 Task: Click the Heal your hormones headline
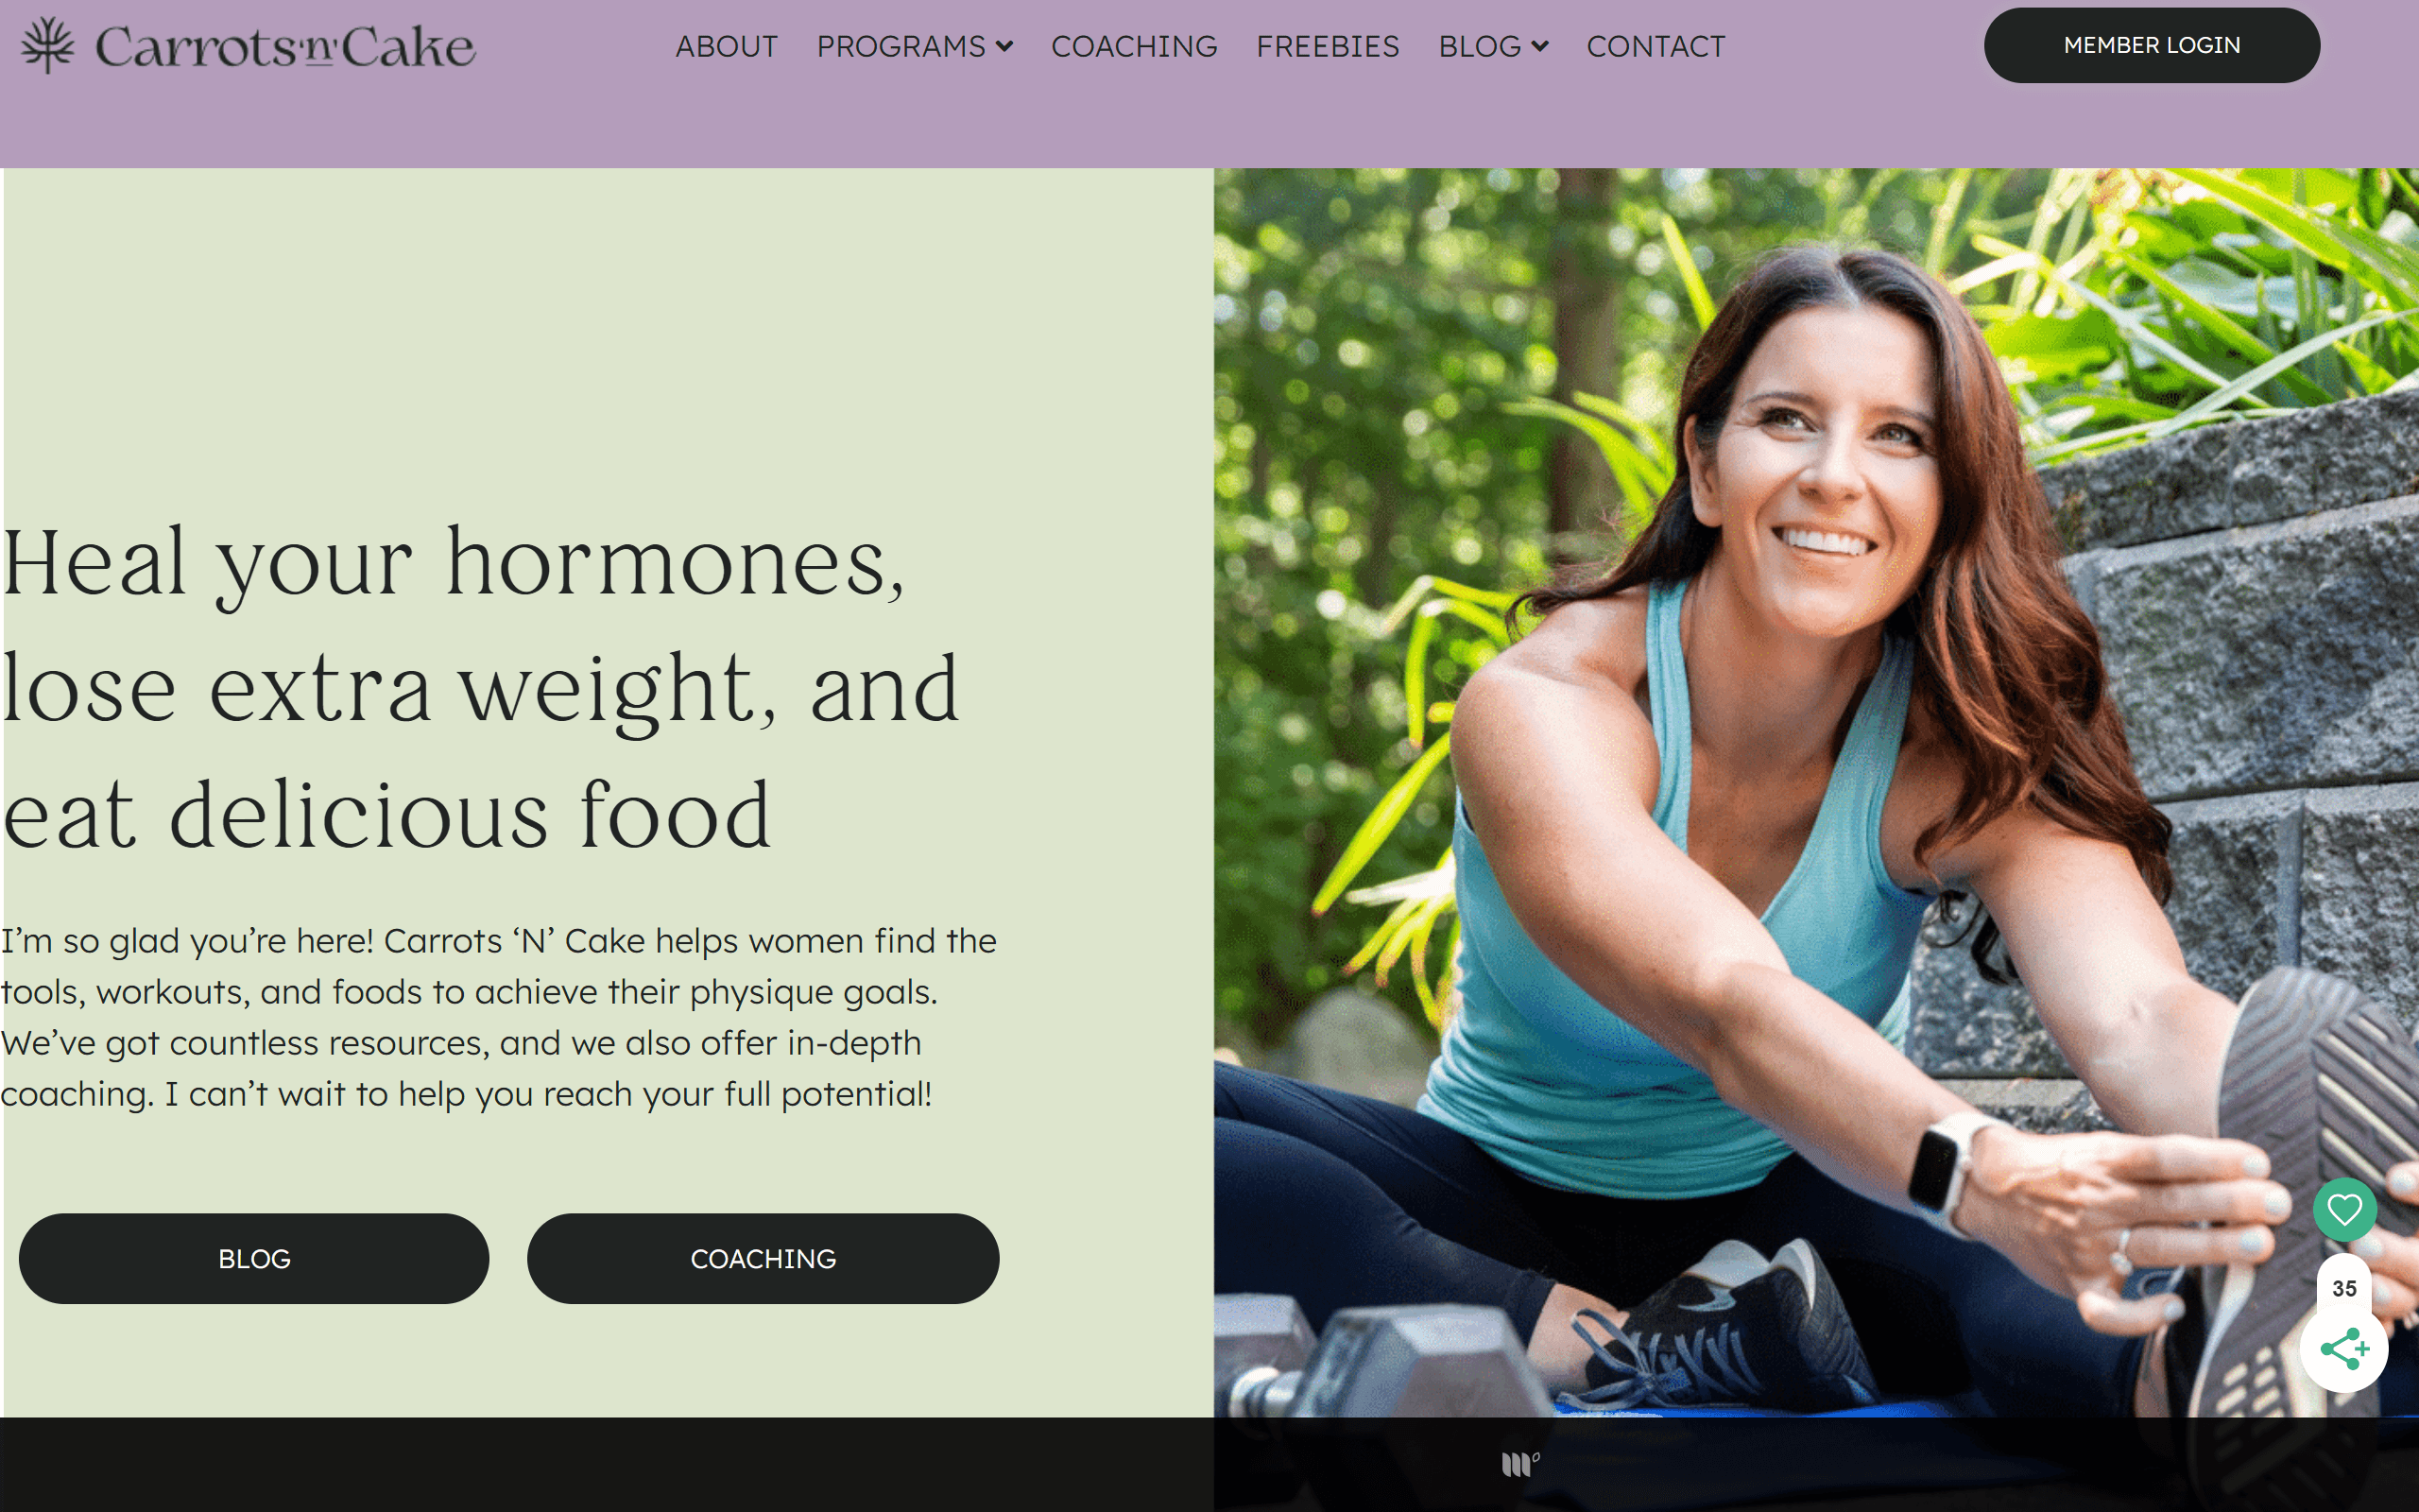480,688
